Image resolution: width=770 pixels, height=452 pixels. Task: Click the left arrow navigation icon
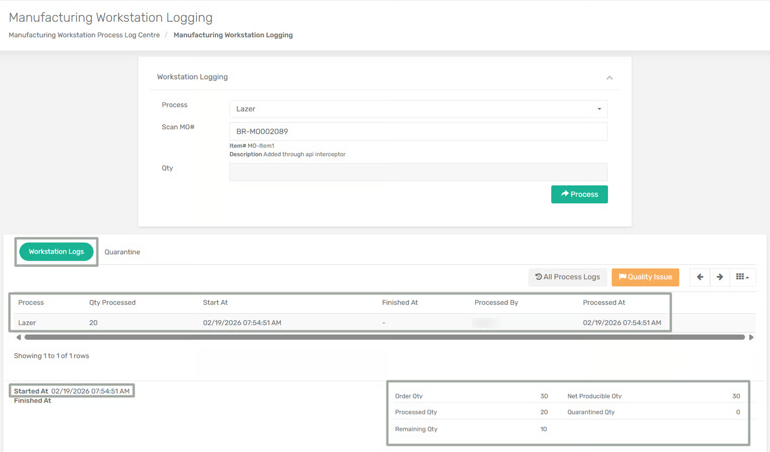click(700, 277)
